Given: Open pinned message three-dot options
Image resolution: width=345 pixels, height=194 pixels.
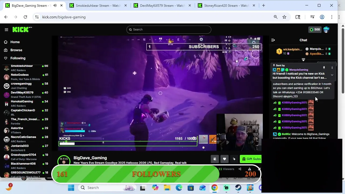Looking at the screenshot, I should (x=332, y=68).
